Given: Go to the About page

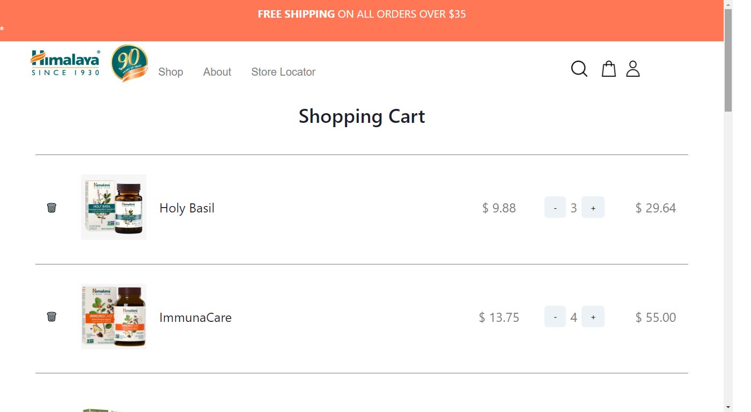Looking at the screenshot, I should (x=217, y=72).
